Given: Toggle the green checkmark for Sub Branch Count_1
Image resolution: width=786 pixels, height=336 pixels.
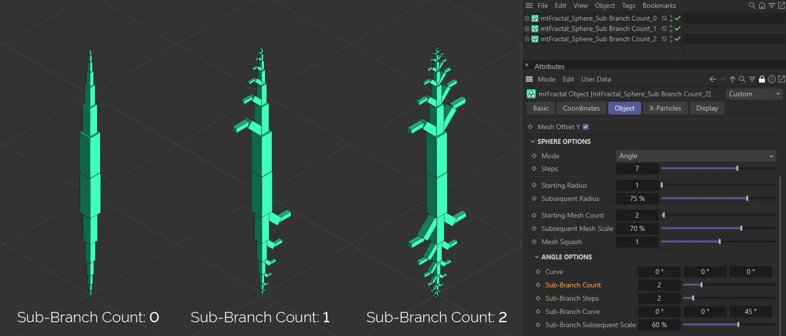Looking at the screenshot, I should pos(678,28).
